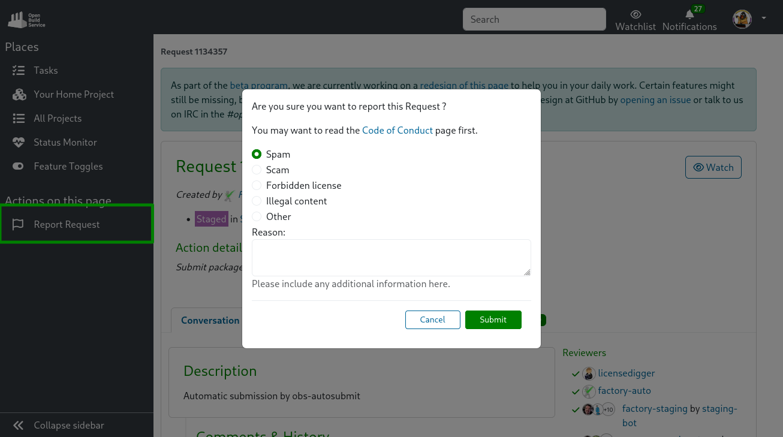This screenshot has width=783, height=437.
Task: Select Status Monitor in the sidebar
Action: coord(64,142)
